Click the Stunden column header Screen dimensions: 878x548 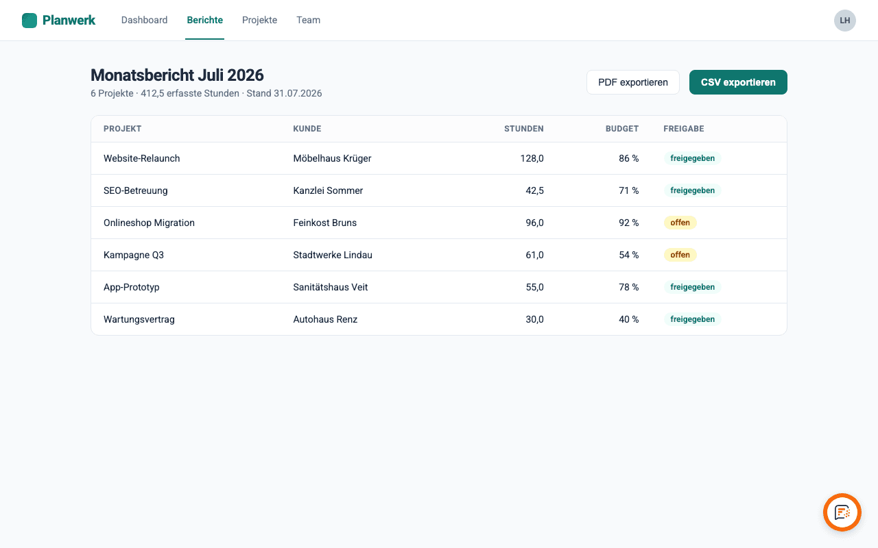pos(524,129)
